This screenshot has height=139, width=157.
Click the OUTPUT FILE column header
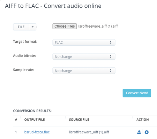tap(35, 119)
